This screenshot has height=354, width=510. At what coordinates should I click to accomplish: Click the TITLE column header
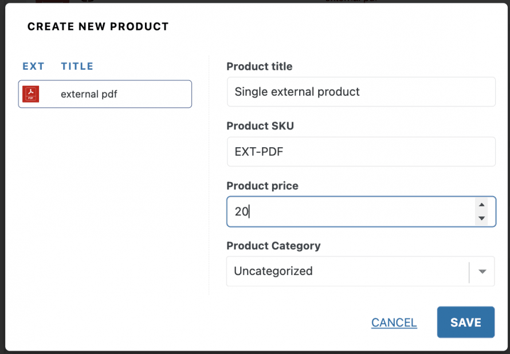77,66
